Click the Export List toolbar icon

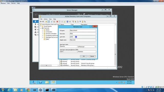pyautogui.click(x=64, y=22)
